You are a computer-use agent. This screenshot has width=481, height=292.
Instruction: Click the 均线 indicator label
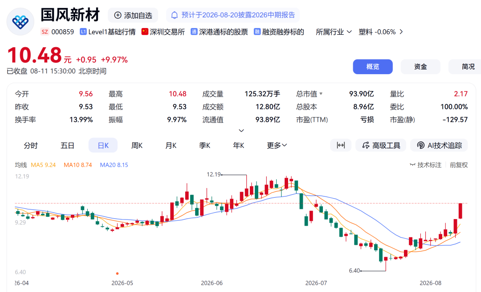[x=21, y=165]
